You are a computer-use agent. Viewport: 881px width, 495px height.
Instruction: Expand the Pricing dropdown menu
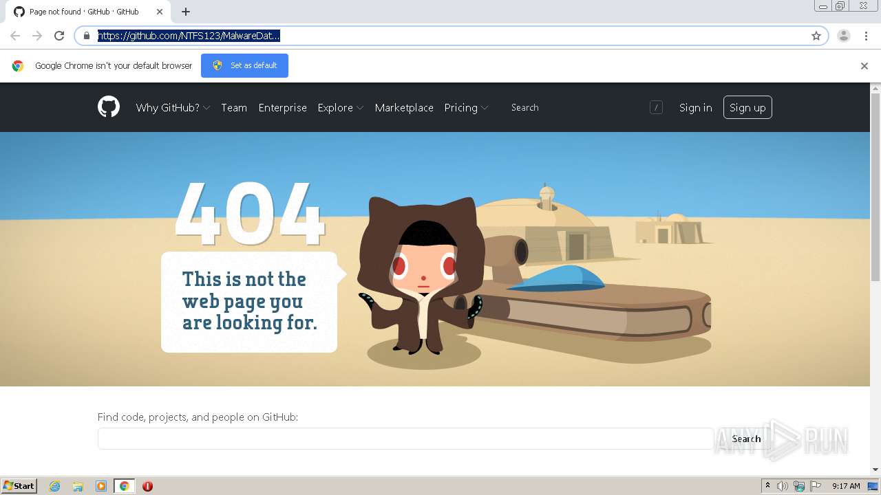pyautogui.click(x=466, y=107)
